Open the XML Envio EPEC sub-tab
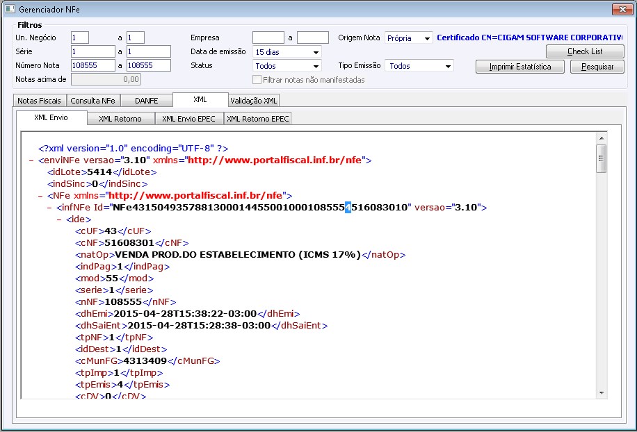The height and width of the screenshot is (432, 637). pos(188,119)
